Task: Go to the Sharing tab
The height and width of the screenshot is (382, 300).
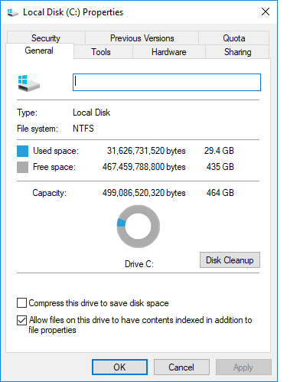Action: click(237, 52)
